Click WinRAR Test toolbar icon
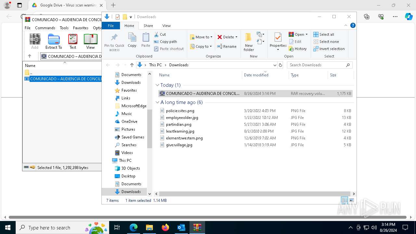 coord(73,42)
